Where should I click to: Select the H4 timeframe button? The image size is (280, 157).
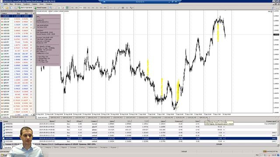click(93, 8)
